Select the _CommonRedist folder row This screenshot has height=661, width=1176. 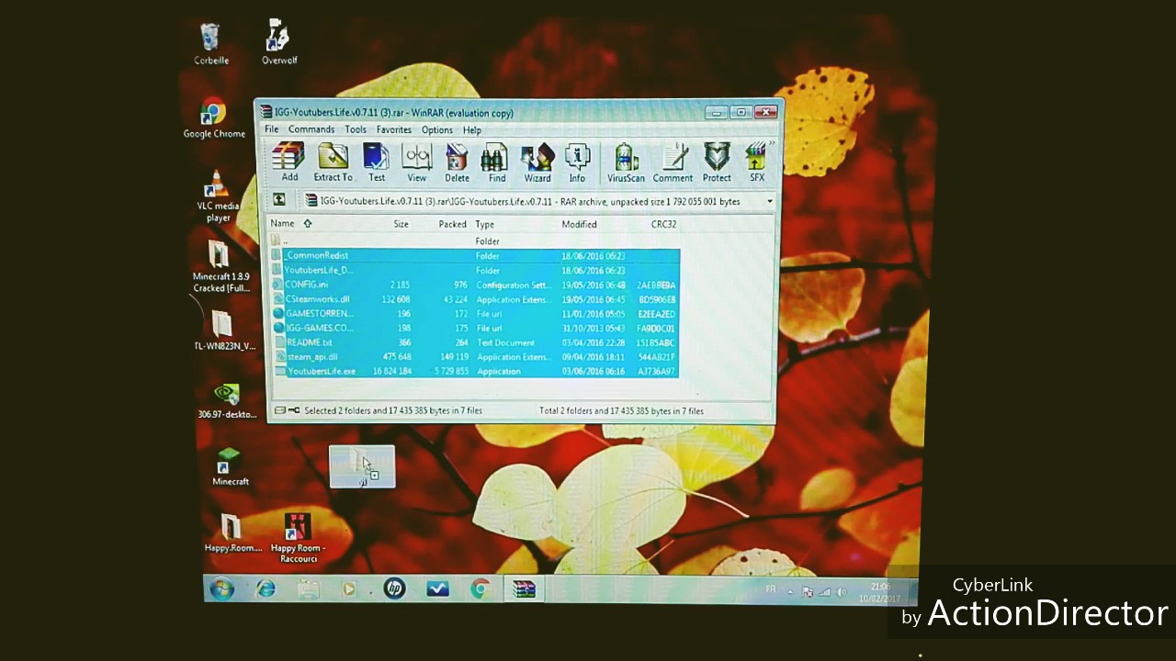[475, 255]
